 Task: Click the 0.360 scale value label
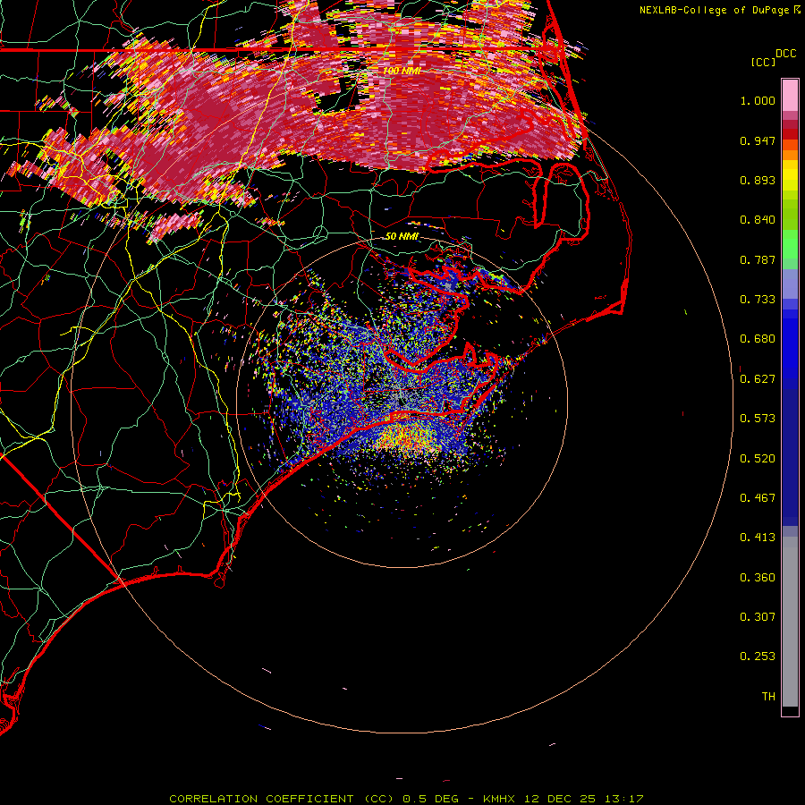(758, 578)
